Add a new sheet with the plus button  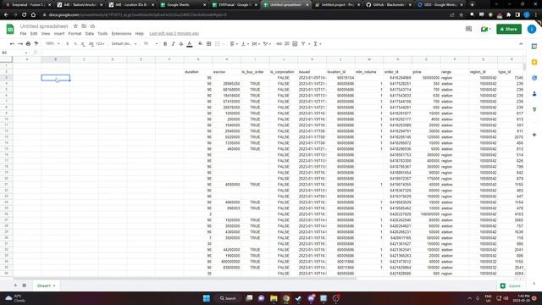click(15, 286)
